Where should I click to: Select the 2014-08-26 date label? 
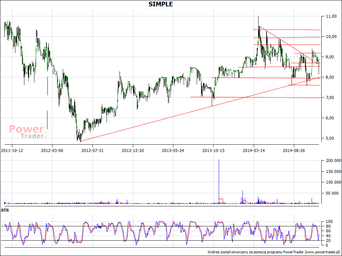tap(294, 150)
